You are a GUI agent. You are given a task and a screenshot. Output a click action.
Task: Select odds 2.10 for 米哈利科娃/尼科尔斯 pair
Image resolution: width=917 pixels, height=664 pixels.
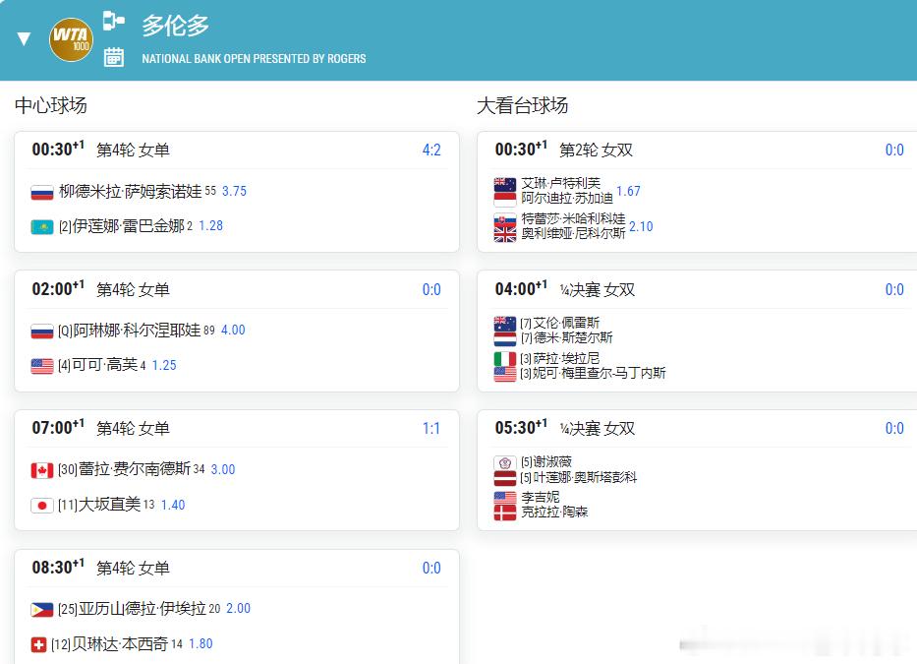click(x=641, y=226)
